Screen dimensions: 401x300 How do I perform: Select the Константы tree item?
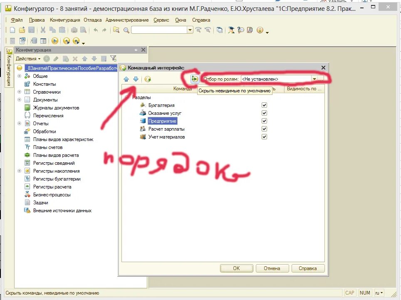point(45,84)
